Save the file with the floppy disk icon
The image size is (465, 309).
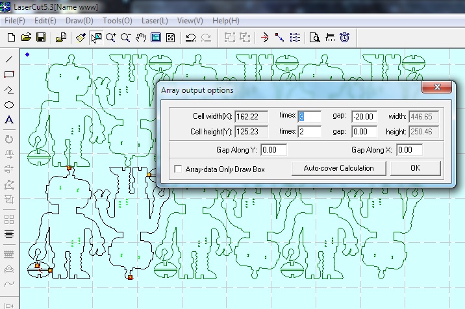point(41,38)
